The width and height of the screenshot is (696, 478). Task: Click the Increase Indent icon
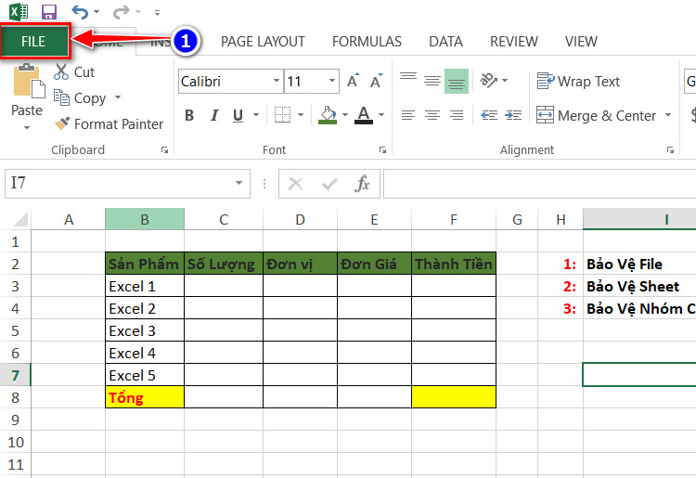pos(513,115)
